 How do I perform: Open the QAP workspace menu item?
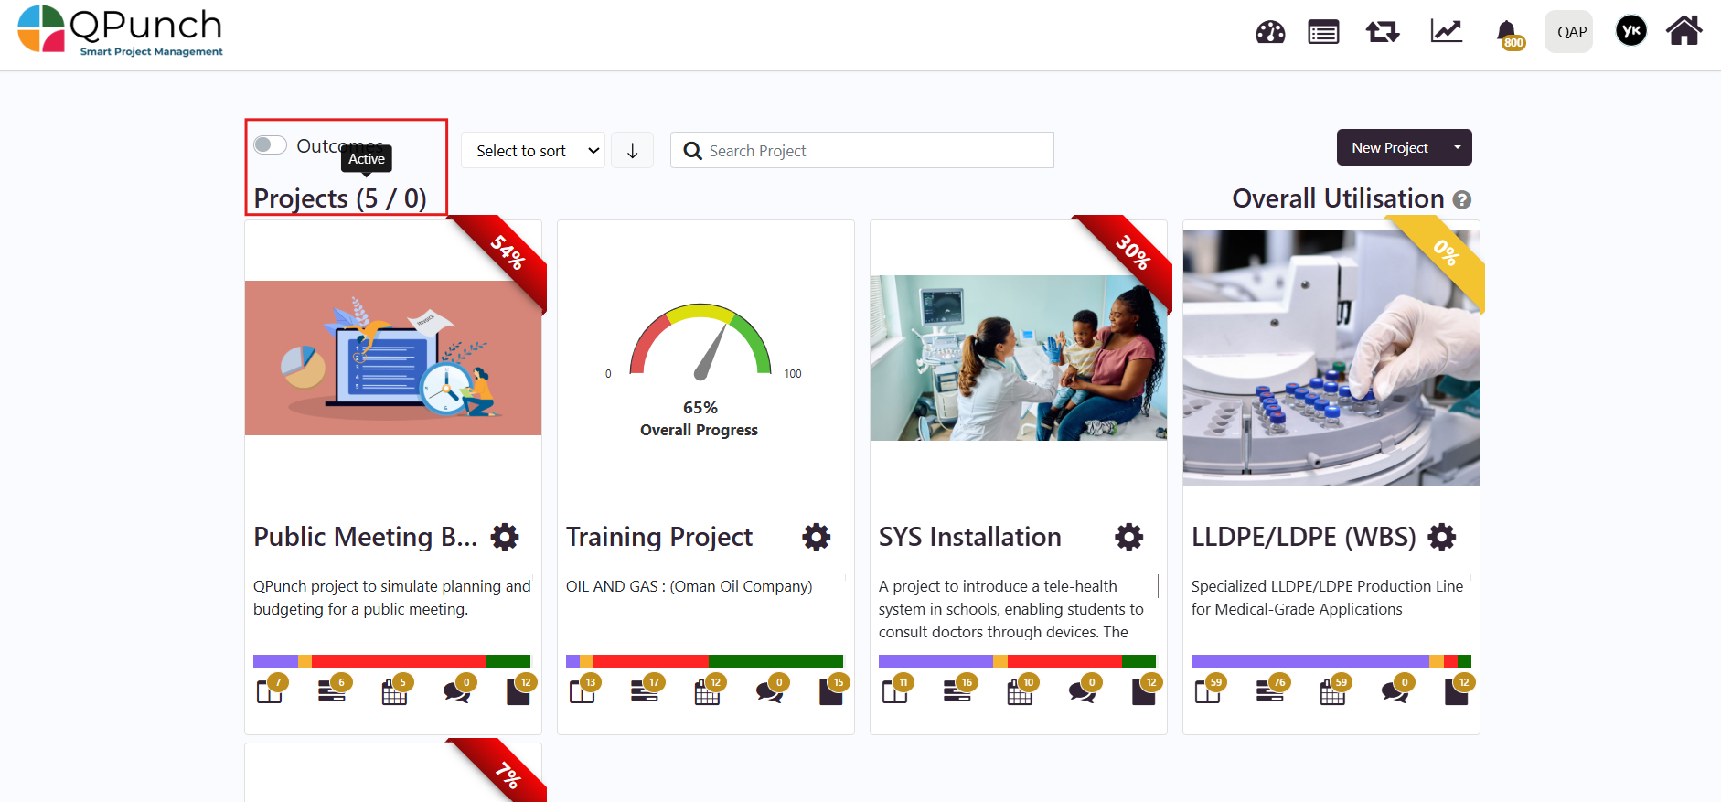1570,32
